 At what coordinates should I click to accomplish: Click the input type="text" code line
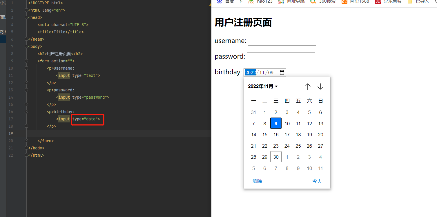pos(78,75)
